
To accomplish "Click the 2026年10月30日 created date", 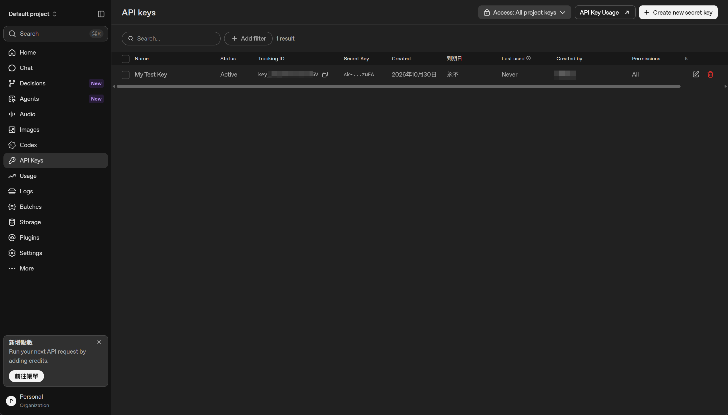I will click(x=414, y=75).
